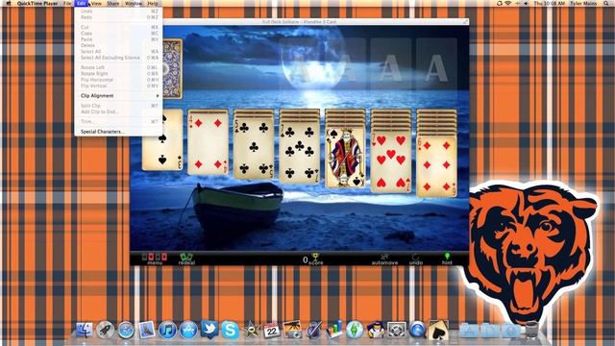Select the seven of hearts card
Image resolution: width=615 pixels, height=346 pixels.
pos(391,161)
